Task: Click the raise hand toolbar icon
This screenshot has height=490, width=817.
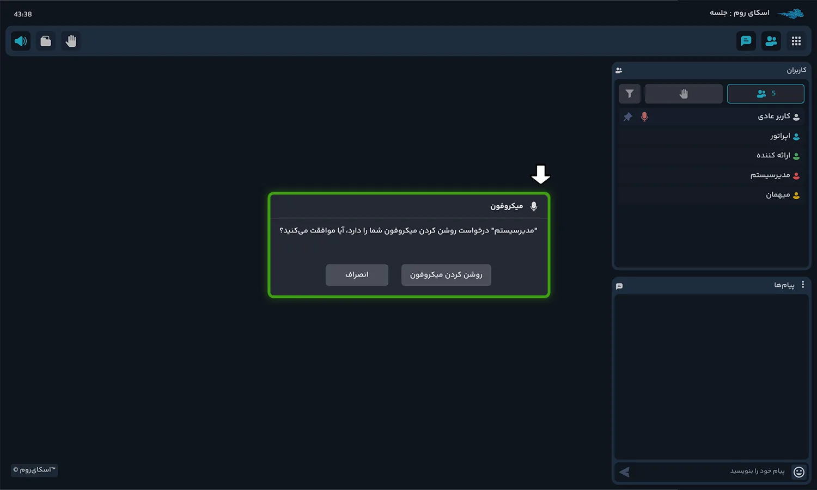Action: pos(71,41)
